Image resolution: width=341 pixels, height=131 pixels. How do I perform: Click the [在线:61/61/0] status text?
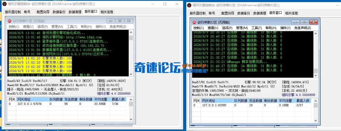tap(108, 85)
